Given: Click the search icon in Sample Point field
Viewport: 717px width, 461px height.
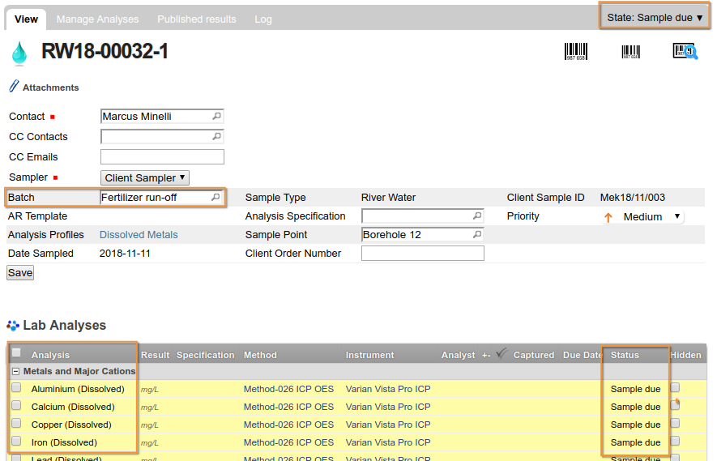Looking at the screenshot, I should click(x=476, y=235).
